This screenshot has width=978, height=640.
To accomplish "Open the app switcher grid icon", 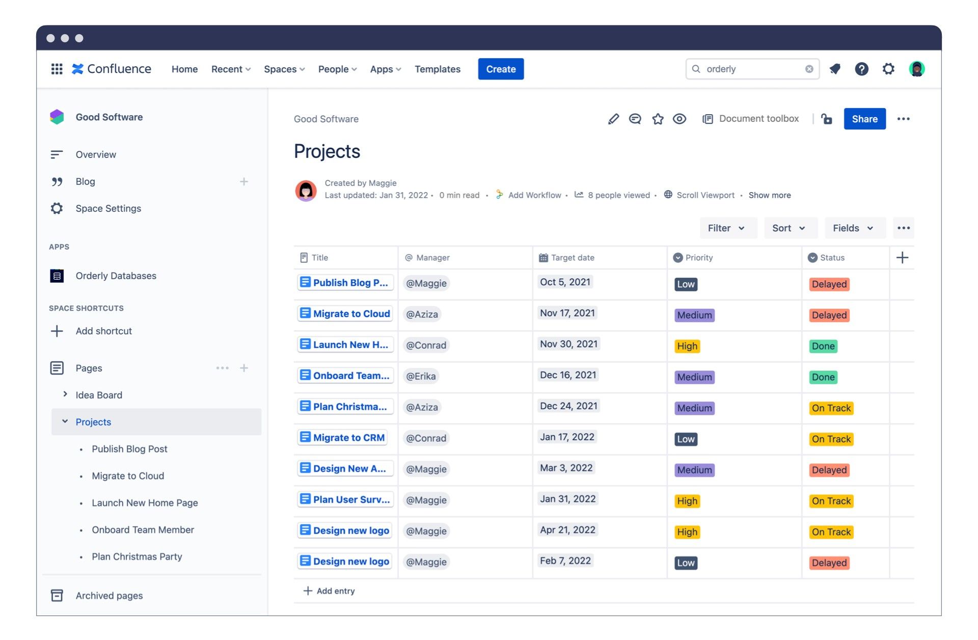I will click(57, 69).
